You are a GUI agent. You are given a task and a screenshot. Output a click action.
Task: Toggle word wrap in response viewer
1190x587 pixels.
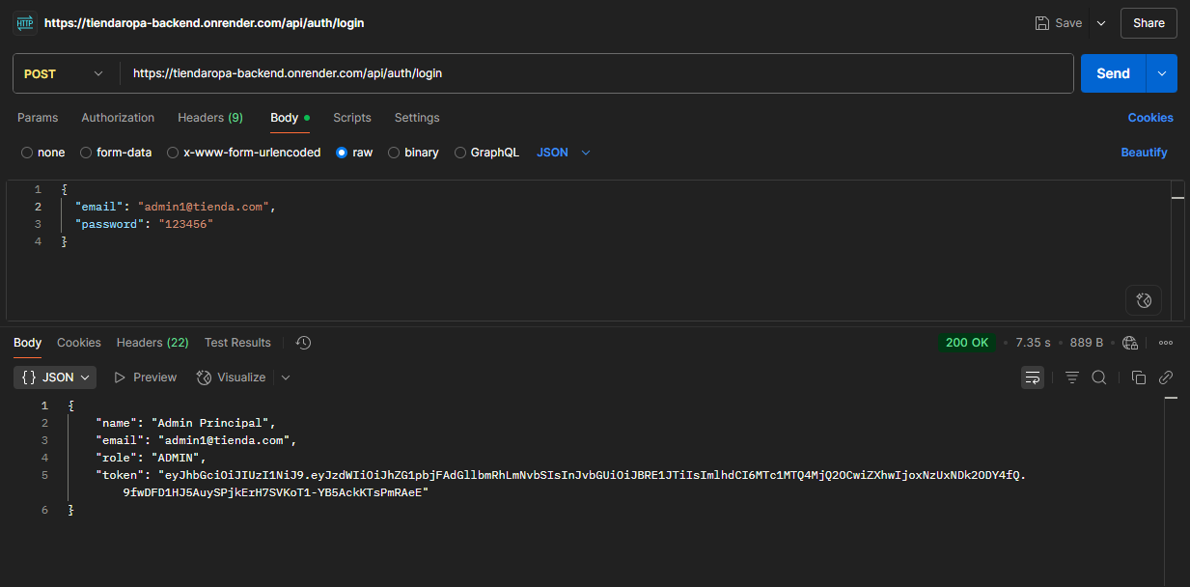[1033, 377]
